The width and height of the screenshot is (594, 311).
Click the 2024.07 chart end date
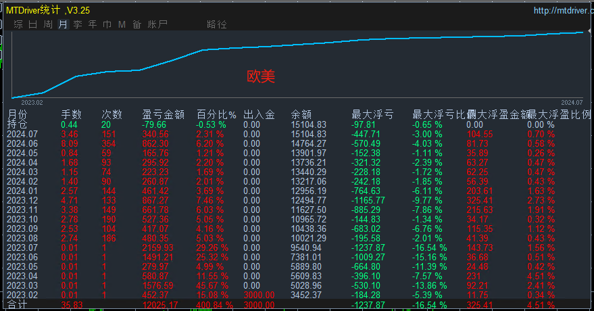click(x=572, y=103)
